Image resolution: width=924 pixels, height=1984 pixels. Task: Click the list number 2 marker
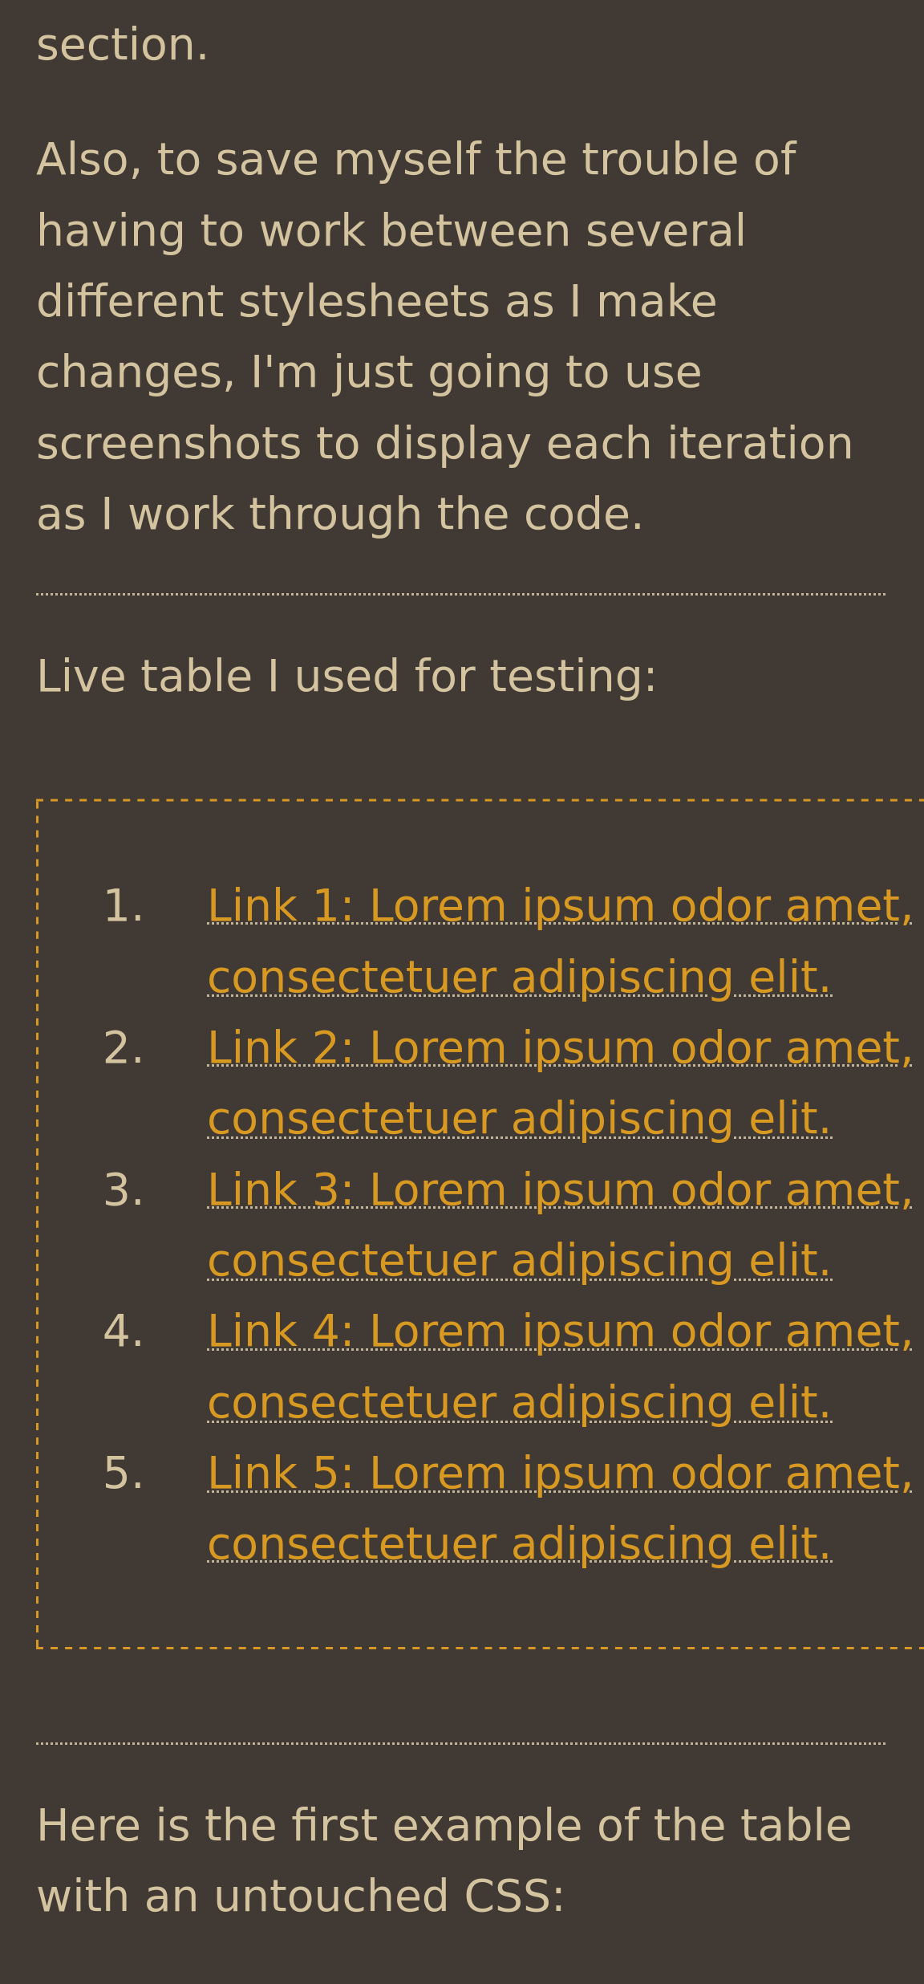point(124,1049)
